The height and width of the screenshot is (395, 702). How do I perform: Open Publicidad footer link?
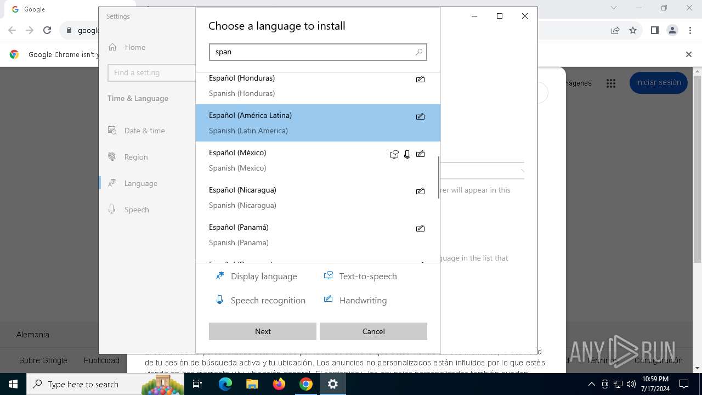(x=101, y=360)
